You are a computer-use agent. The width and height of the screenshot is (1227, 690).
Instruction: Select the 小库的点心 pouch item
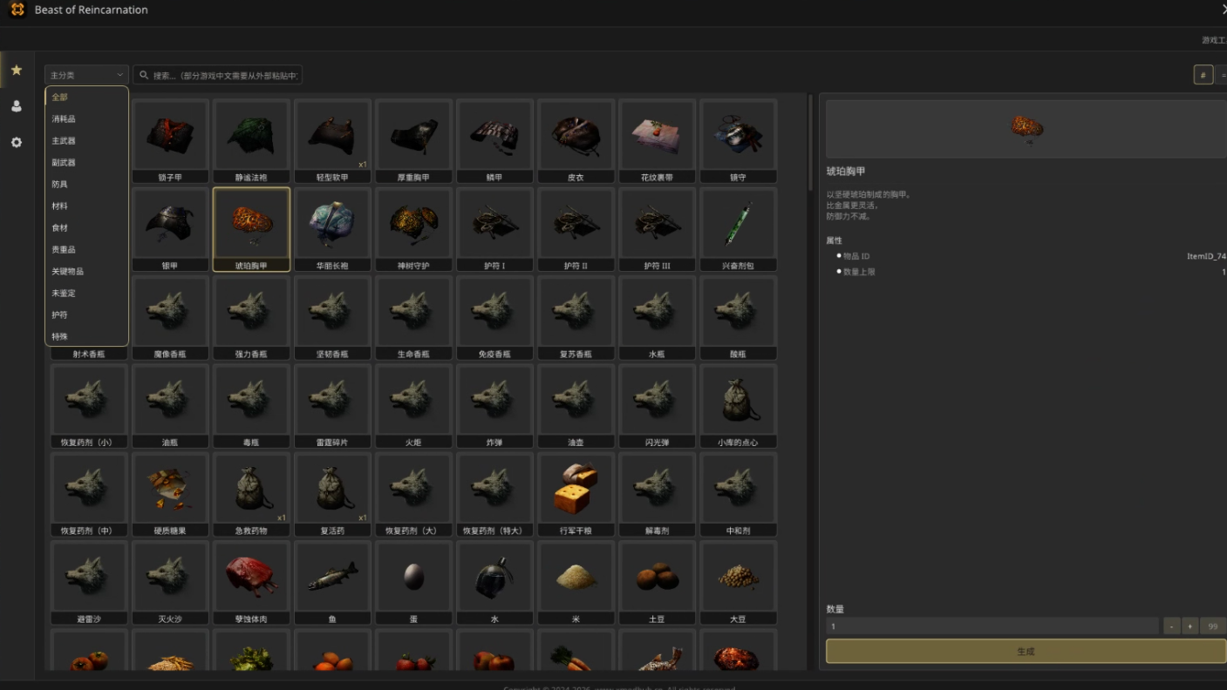click(x=738, y=406)
